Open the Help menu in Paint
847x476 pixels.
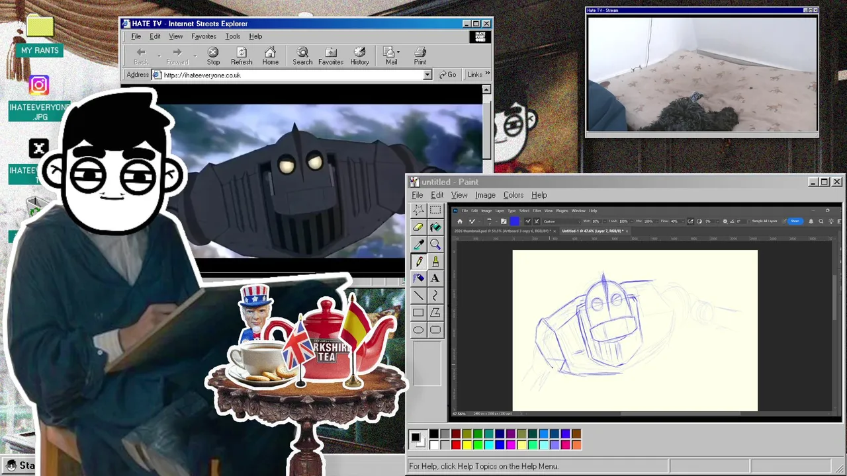click(x=539, y=195)
